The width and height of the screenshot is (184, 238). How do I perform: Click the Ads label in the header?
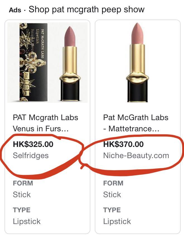pyautogui.click(x=15, y=10)
